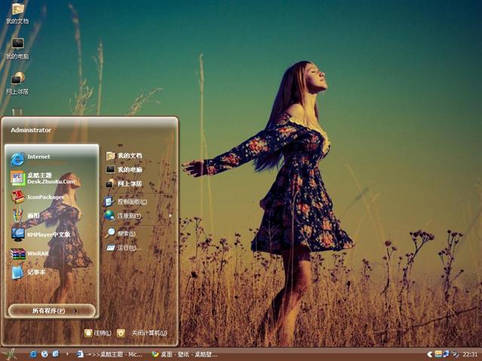482x361 pixels.
Task: Select 运行(R)... in the Start menu
Action: [x=127, y=247]
